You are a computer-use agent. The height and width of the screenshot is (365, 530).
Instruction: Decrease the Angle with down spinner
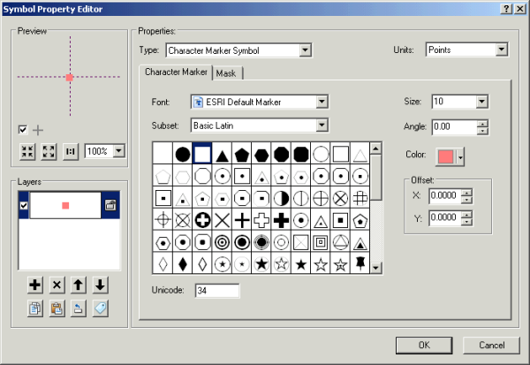click(x=482, y=131)
